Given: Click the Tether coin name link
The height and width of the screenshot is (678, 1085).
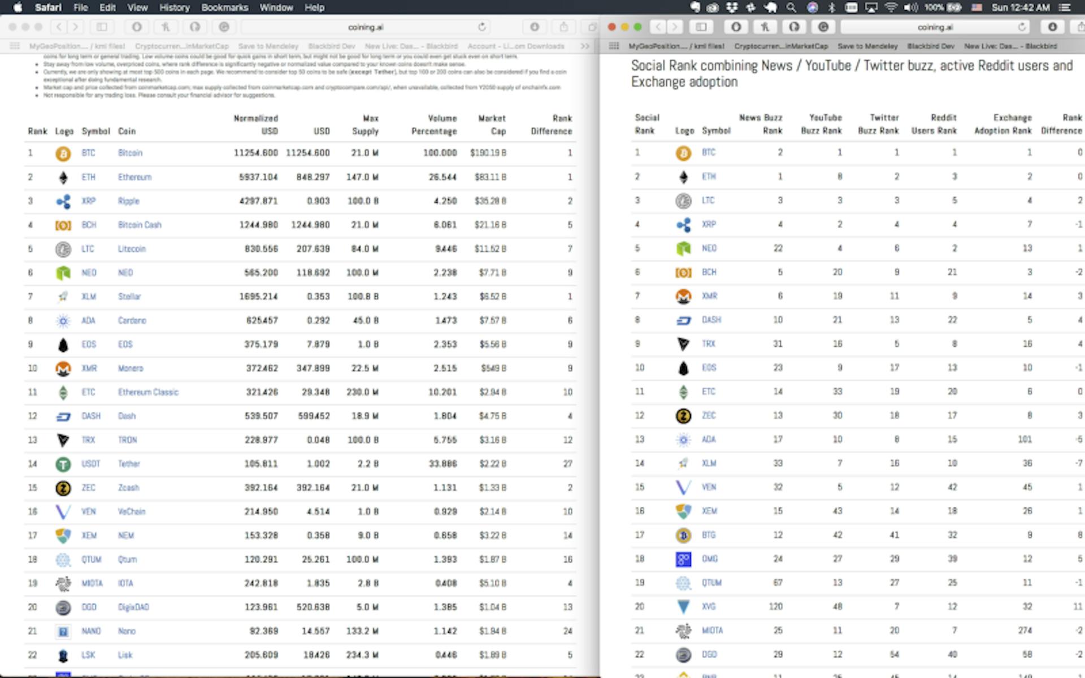Looking at the screenshot, I should pos(129,464).
